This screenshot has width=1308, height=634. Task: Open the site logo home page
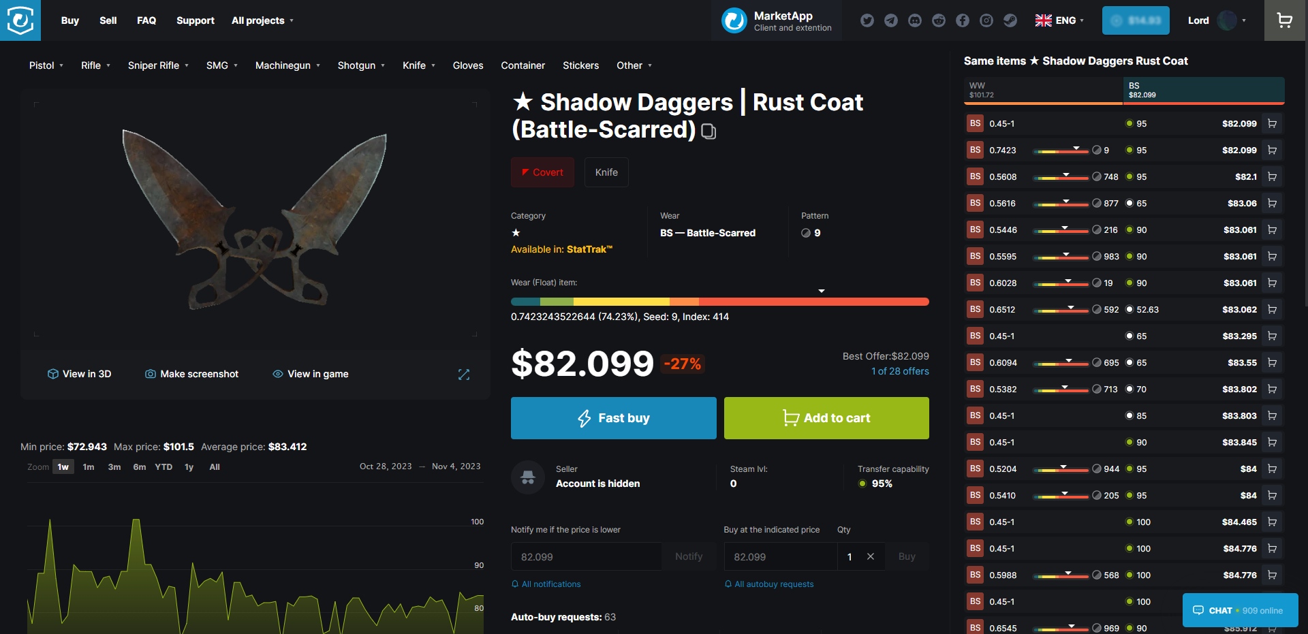pyautogui.click(x=20, y=20)
